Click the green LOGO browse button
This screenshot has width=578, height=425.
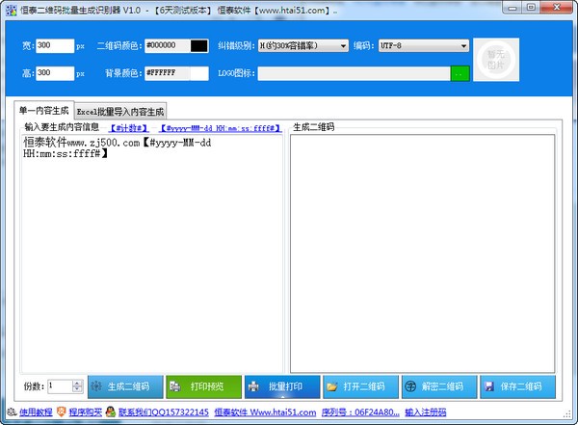460,73
